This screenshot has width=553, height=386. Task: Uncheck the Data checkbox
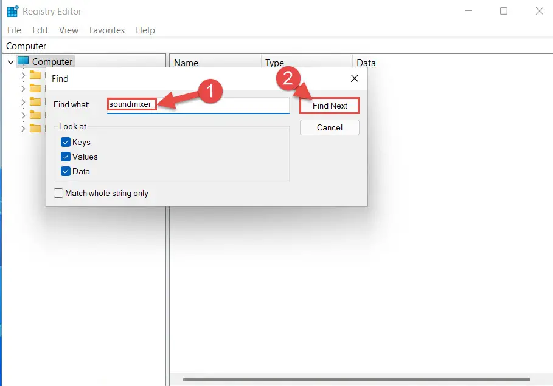click(66, 171)
